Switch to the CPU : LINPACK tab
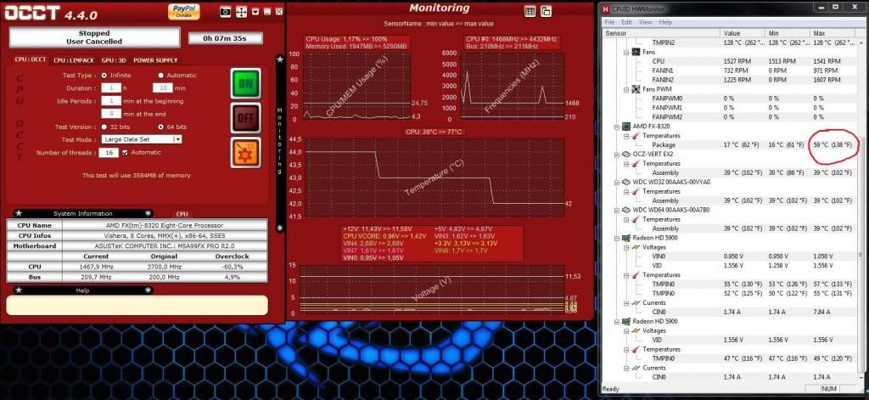The height and width of the screenshot is (400, 869). pyautogui.click(x=75, y=60)
